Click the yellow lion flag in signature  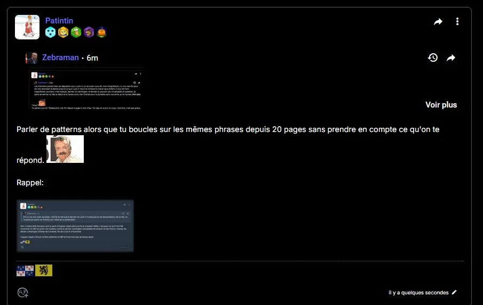tap(44, 270)
